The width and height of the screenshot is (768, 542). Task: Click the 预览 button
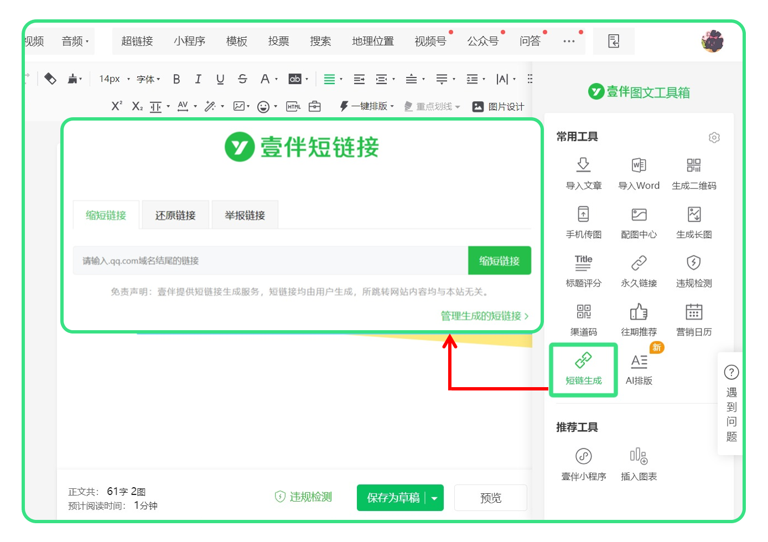(x=491, y=498)
